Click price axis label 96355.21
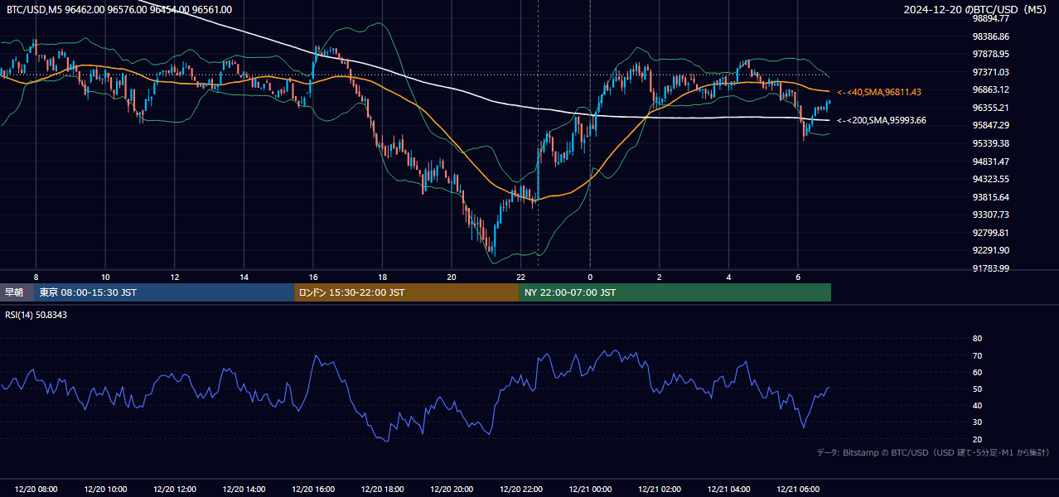The image size is (1059, 497). pyautogui.click(x=991, y=108)
